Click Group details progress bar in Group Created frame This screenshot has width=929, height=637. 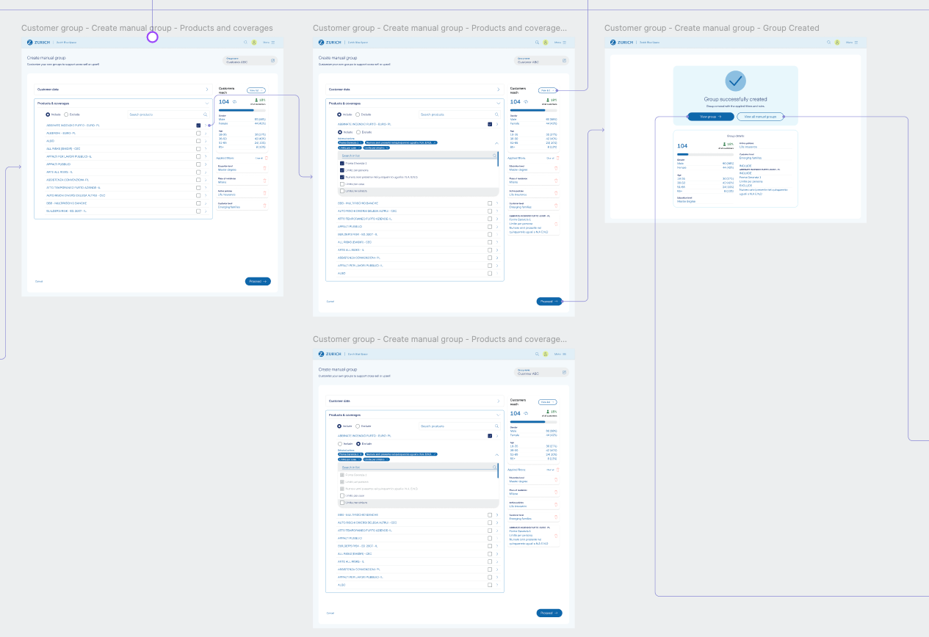[x=706, y=154]
